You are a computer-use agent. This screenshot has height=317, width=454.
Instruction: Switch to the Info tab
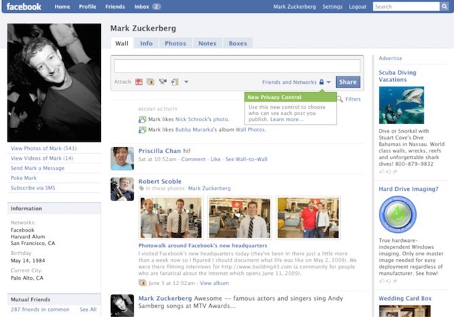pyautogui.click(x=146, y=43)
